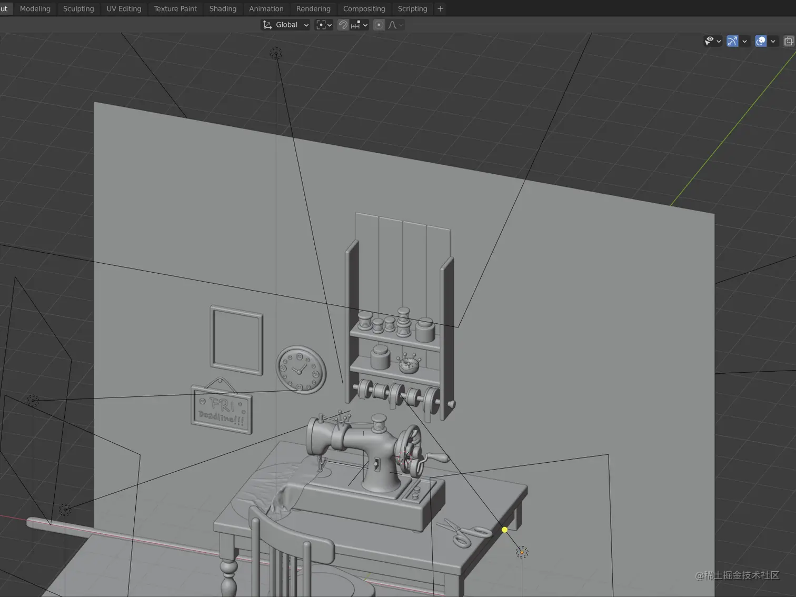Select the scissors on the table
This screenshot has height=597, width=796.
tap(463, 533)
